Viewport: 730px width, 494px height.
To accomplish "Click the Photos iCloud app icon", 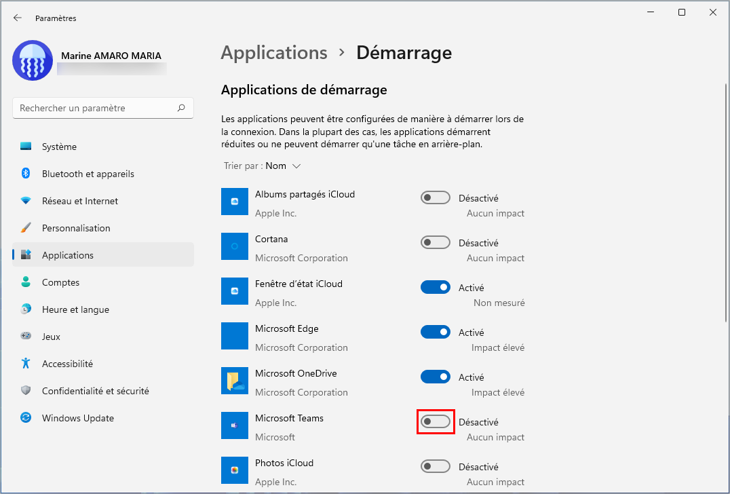I will (235, 470).
